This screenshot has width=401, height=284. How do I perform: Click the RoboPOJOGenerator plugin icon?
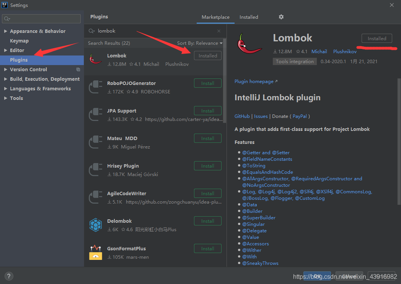96,87
